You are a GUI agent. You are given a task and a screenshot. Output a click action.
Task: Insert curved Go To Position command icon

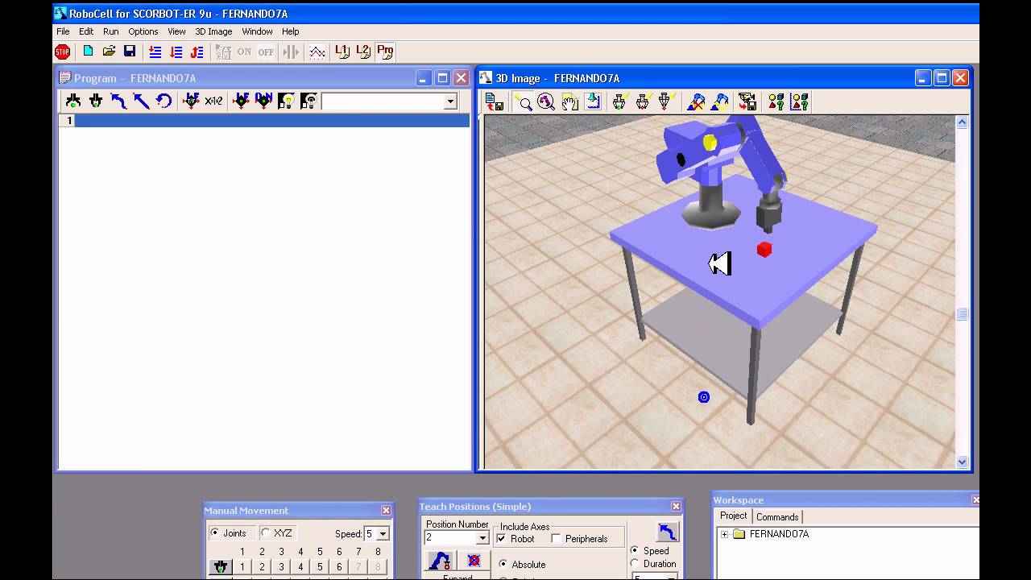118,101
